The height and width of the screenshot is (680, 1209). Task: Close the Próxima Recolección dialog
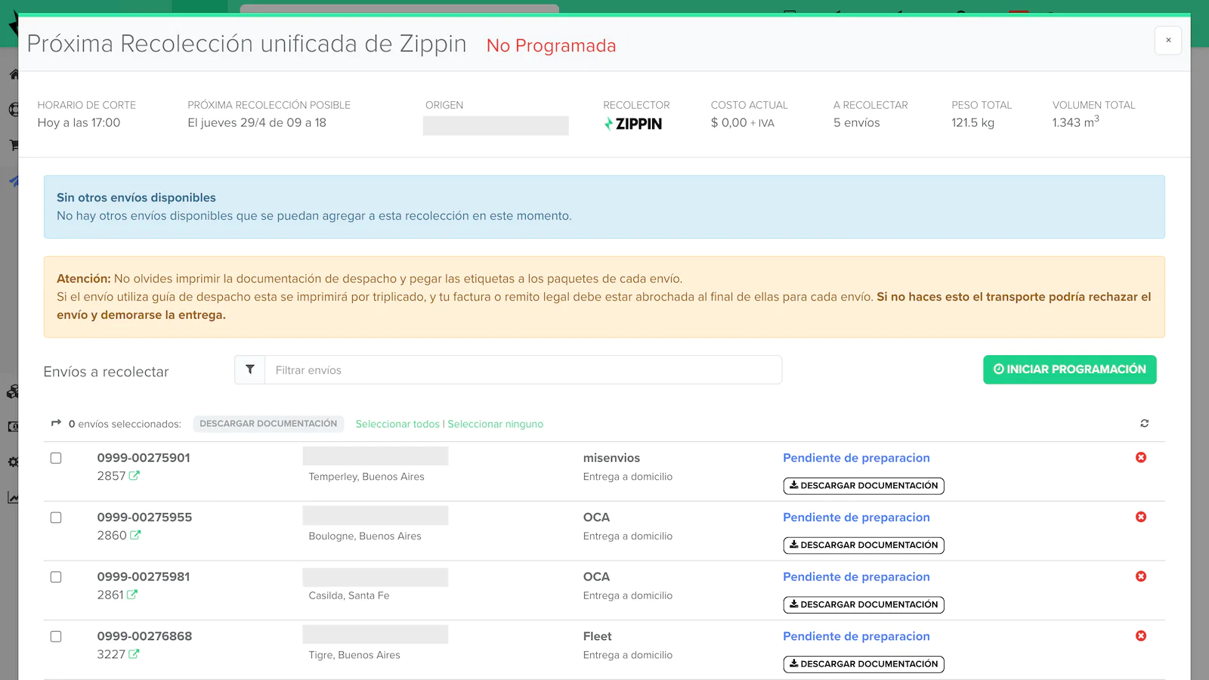pos(1168,41)
